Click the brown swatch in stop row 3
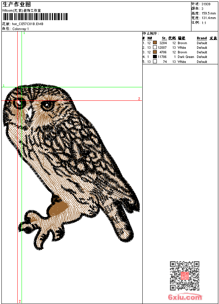 155,52
